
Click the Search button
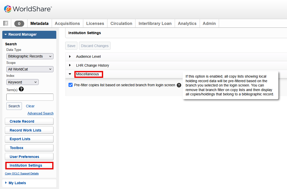tap(14, 106)
